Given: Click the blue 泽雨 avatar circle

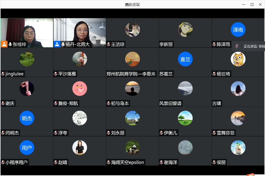Looking at the screenshot, I should (x=238, y=30).
